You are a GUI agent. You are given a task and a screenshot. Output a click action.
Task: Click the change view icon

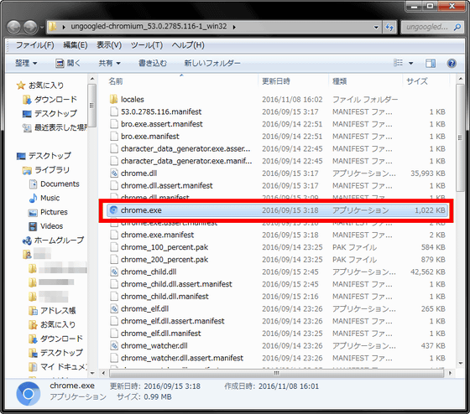[398, 63]
